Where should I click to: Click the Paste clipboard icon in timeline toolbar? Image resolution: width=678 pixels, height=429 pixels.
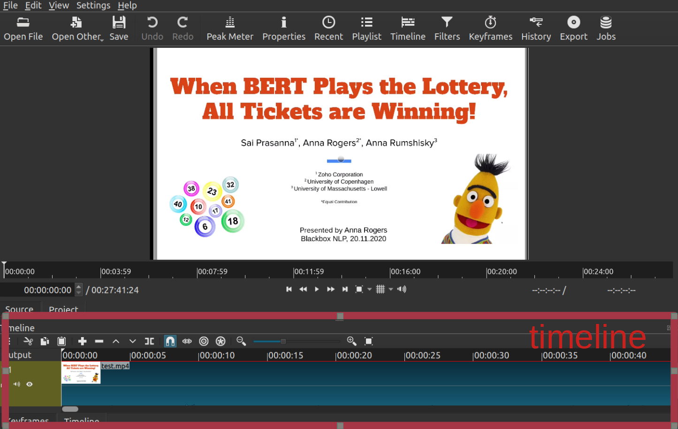[x=61, y=341]
